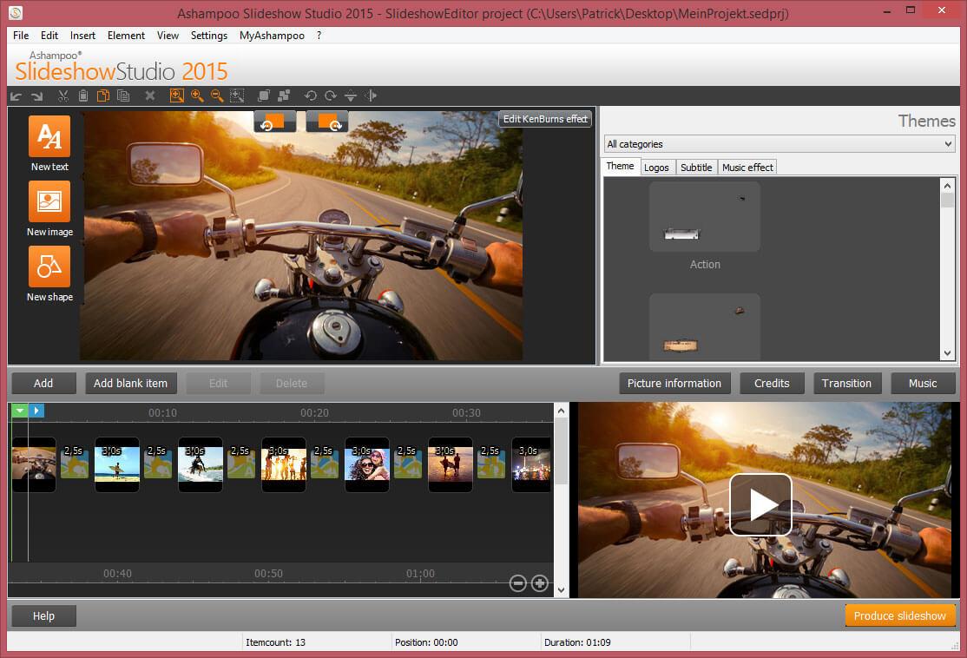967x658 pixels.
Task: Click Edit KenBurns effect button
Action: (545, 119)
